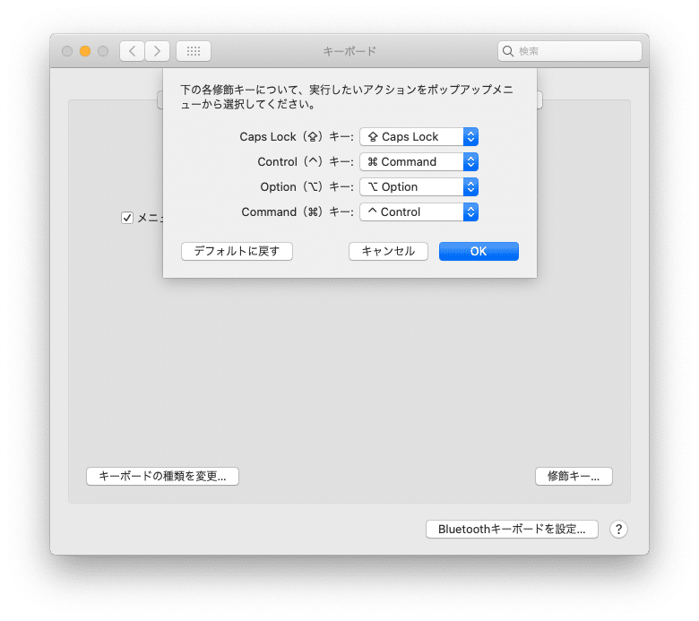
Task: Click the Caps Lock (⇪) キー label
Action: 297,137
